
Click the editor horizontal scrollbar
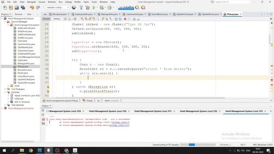click(133, 98)
